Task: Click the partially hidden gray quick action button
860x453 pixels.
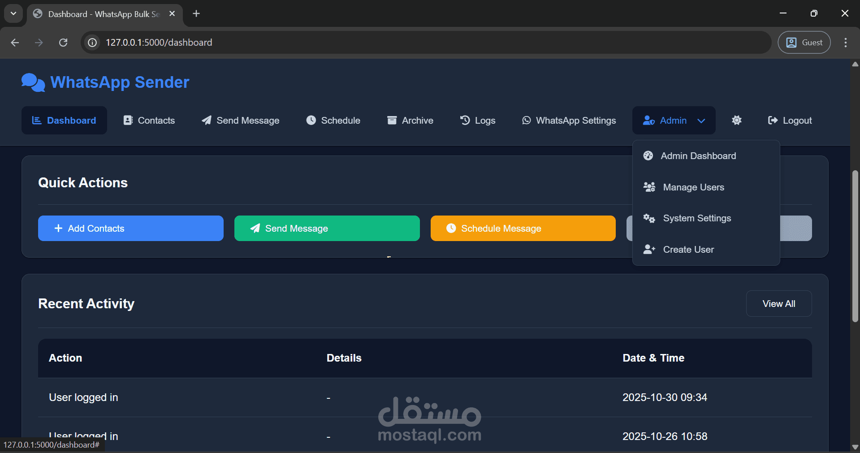Action: 796,229
